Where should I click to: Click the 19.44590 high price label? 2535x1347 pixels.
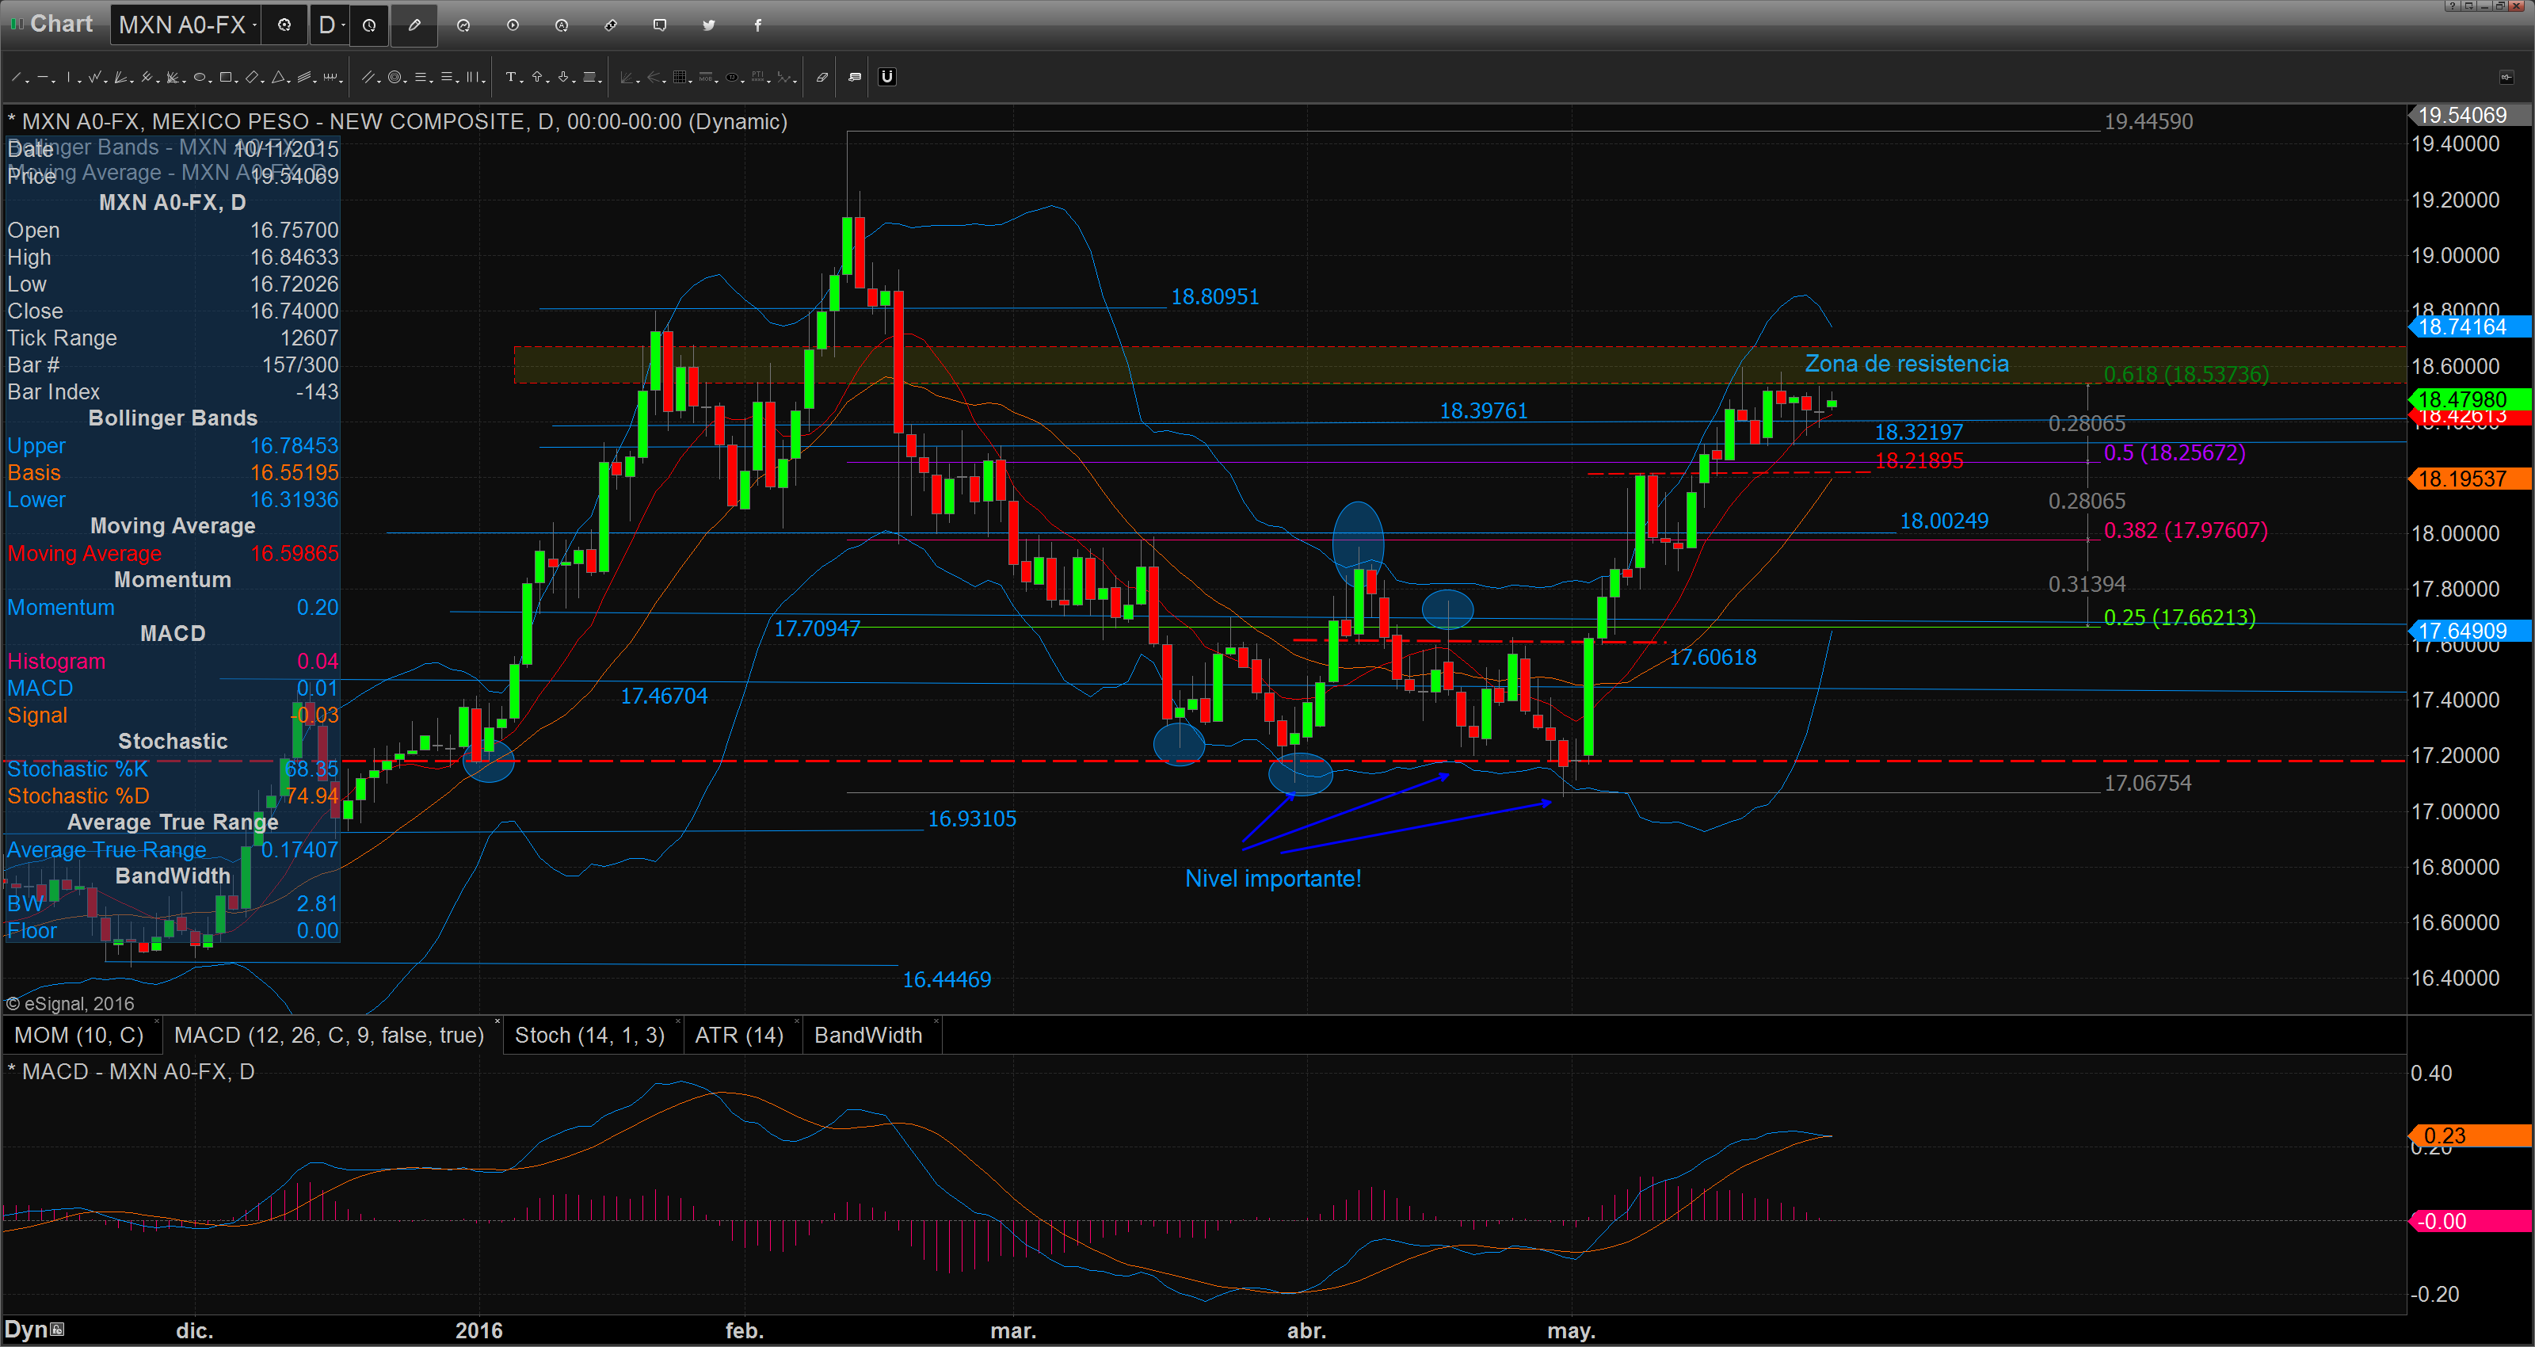point(2148,121)
